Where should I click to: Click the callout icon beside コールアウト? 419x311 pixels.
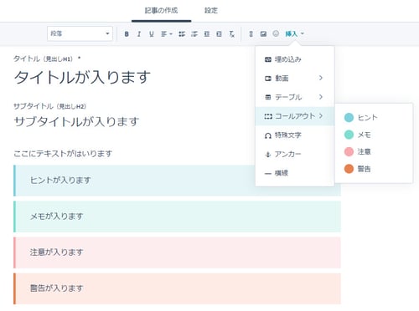268,116
